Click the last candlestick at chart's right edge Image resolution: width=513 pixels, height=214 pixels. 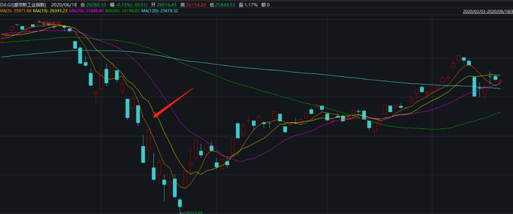(501, 81)
